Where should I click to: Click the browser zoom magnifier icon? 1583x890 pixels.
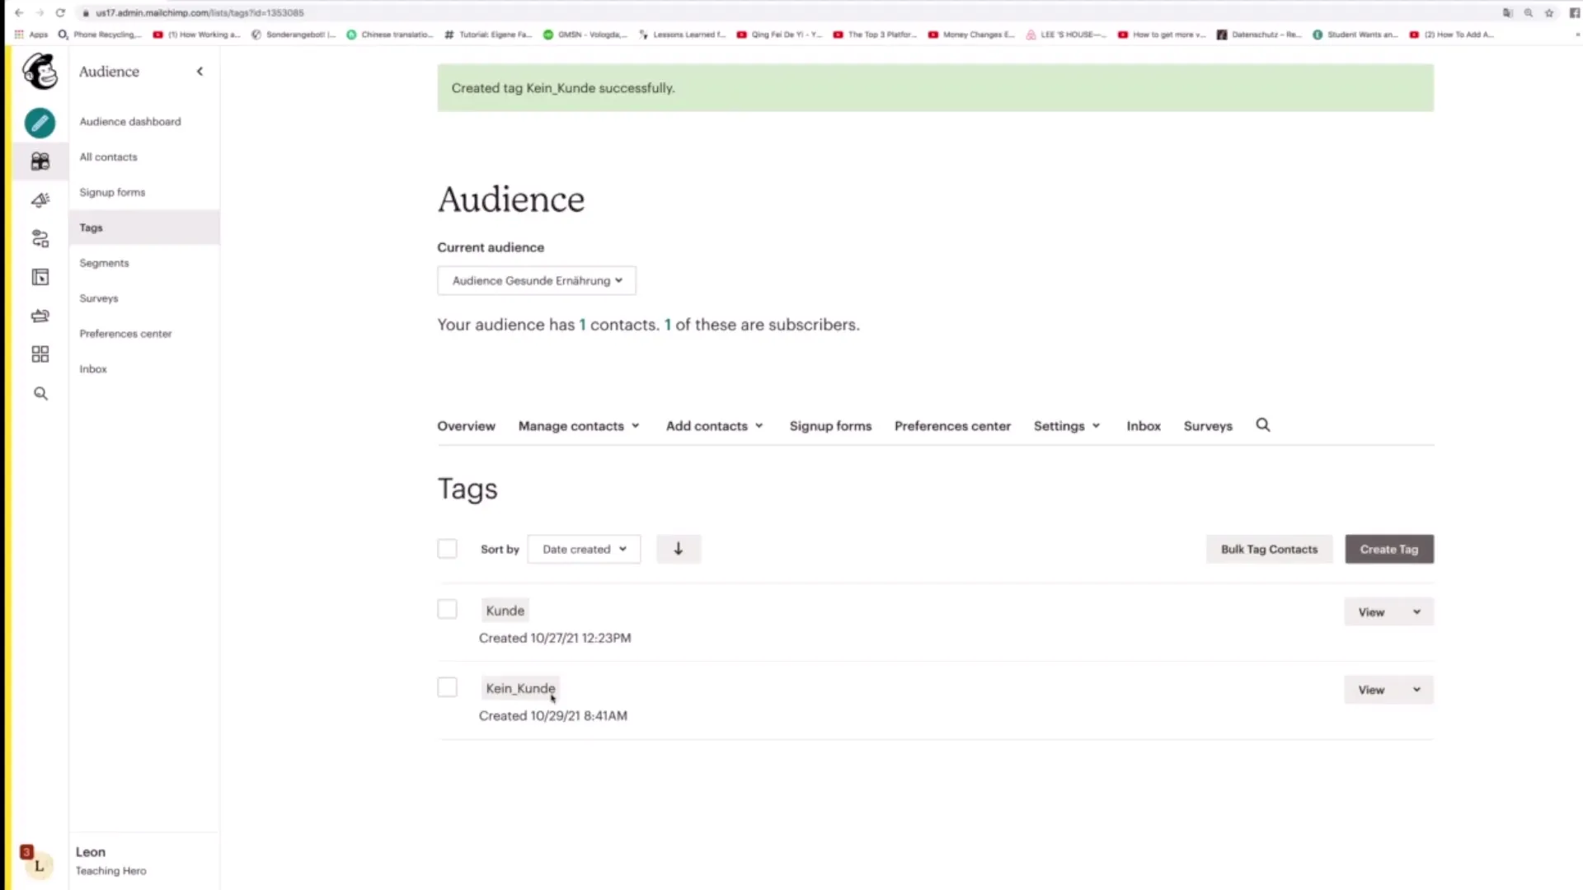point(1529,12)
